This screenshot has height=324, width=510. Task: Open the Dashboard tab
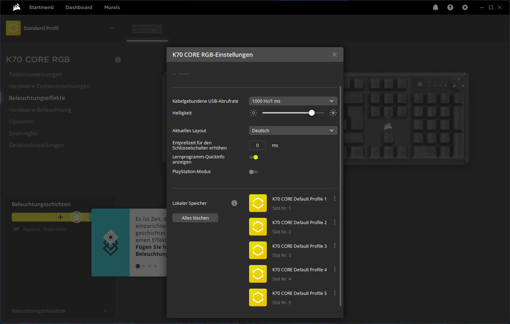[x=79, y=7]
